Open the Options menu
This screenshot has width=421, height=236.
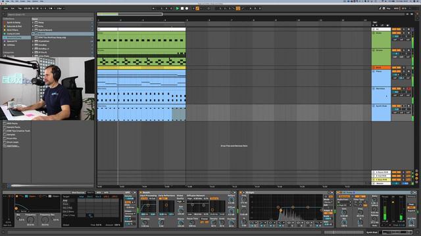[35, 1]
